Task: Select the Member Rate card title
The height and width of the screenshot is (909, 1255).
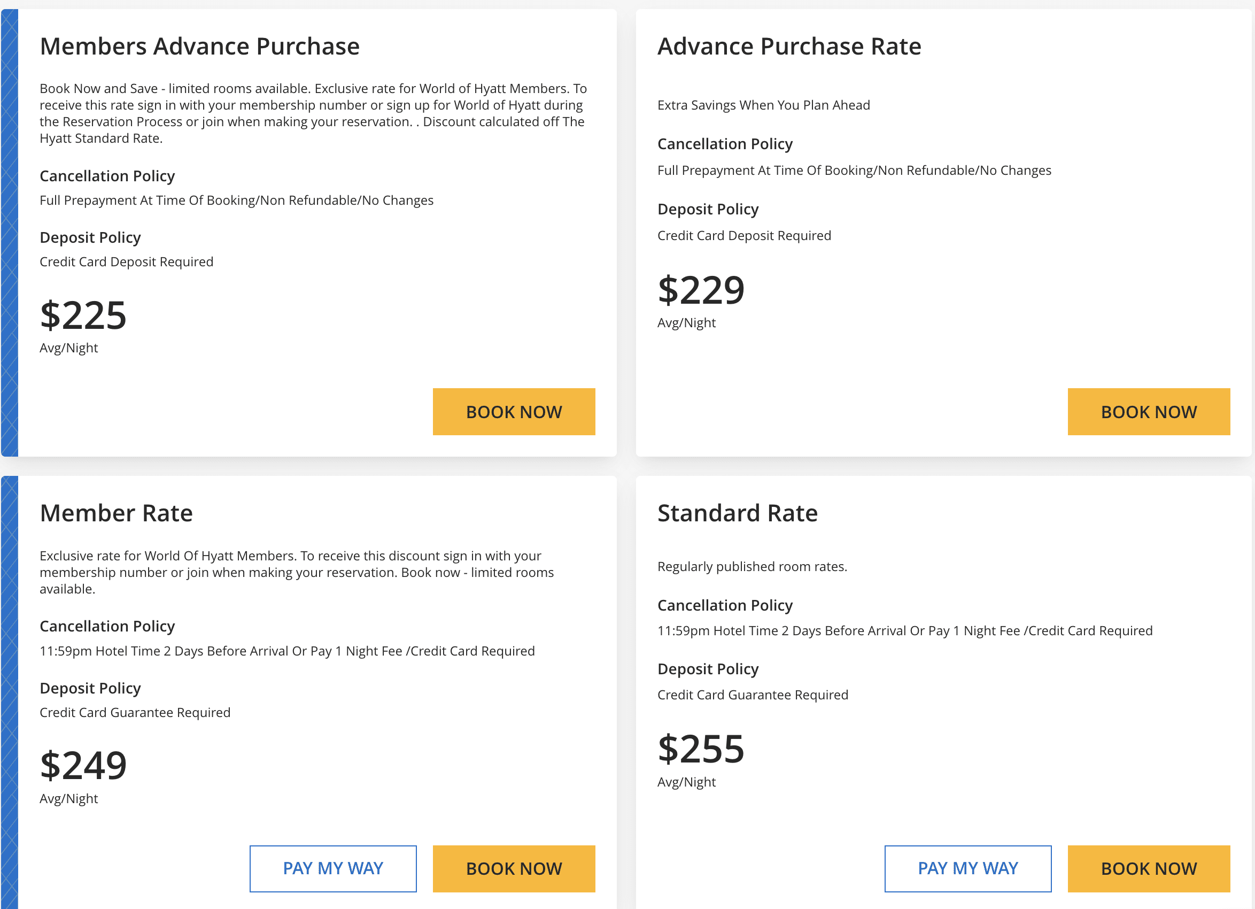Action: [116, 513]
